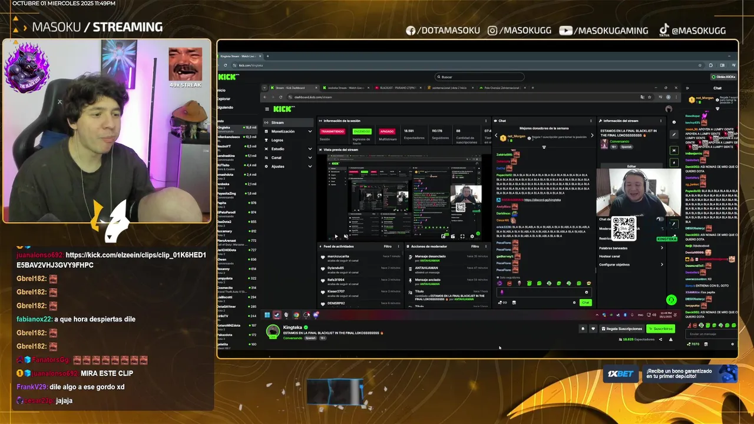The width and height of the screenshot is (754, 424).
Task: Open Siguiendo in Kick left navigation
Action: coord(225,107)
